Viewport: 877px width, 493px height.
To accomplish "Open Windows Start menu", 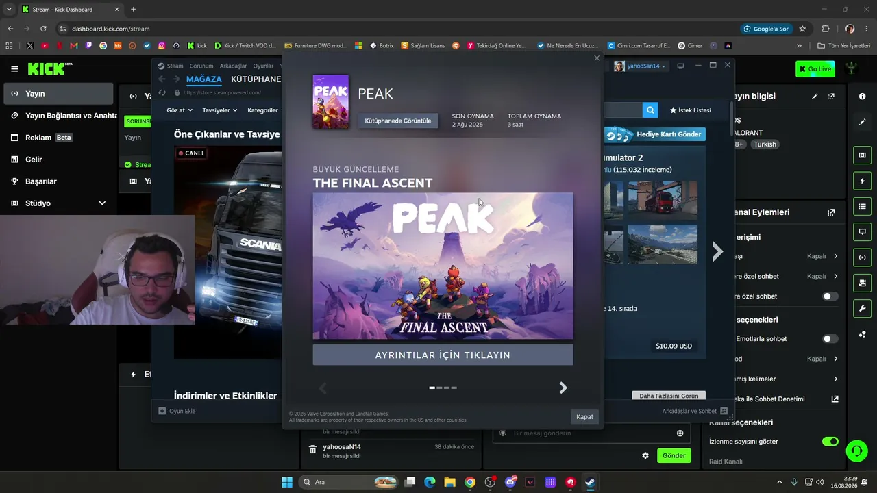I will point(287,482).
